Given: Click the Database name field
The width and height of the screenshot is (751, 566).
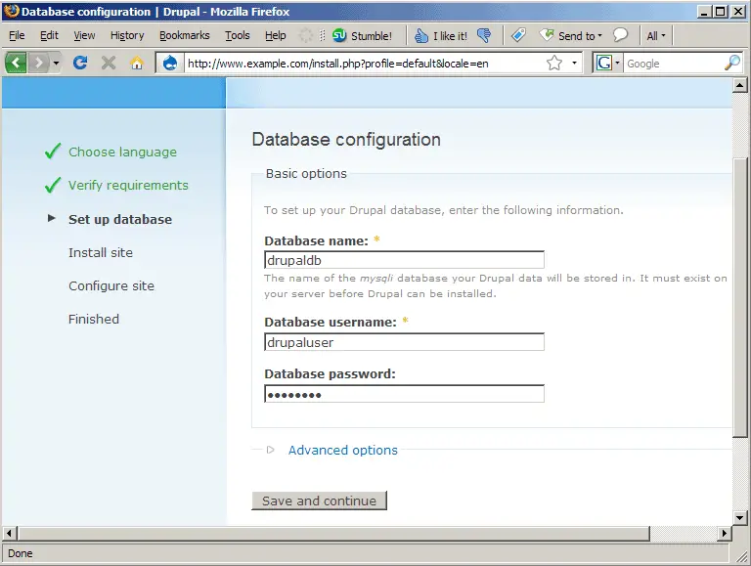Looking at the screenshot, I should click(x=404, y=260).
